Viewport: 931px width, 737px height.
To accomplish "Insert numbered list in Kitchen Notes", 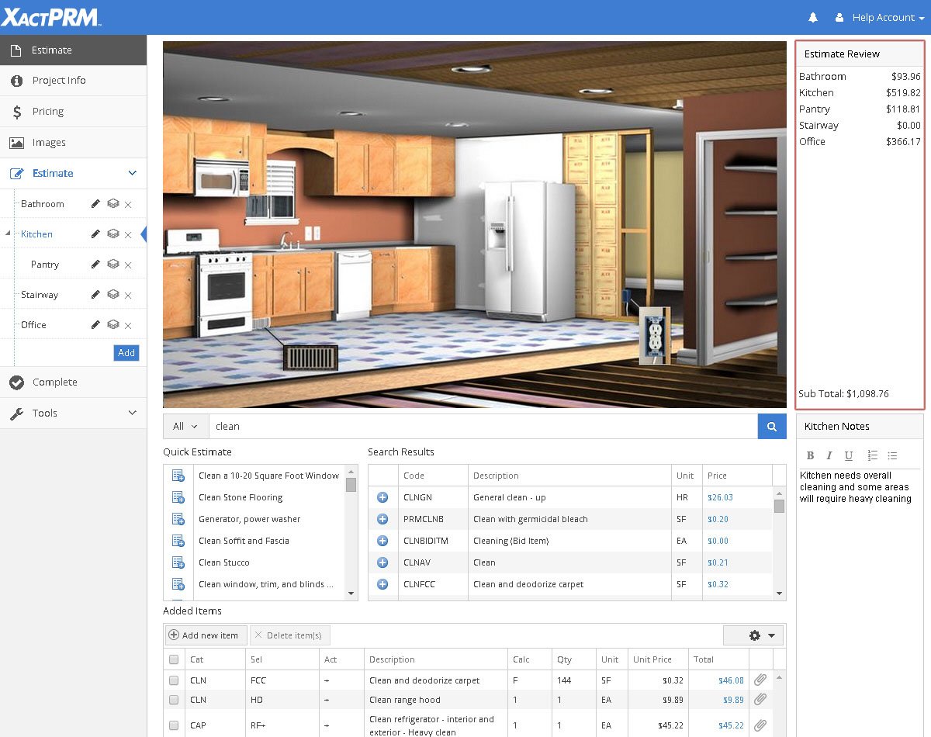I will [872, 455].
